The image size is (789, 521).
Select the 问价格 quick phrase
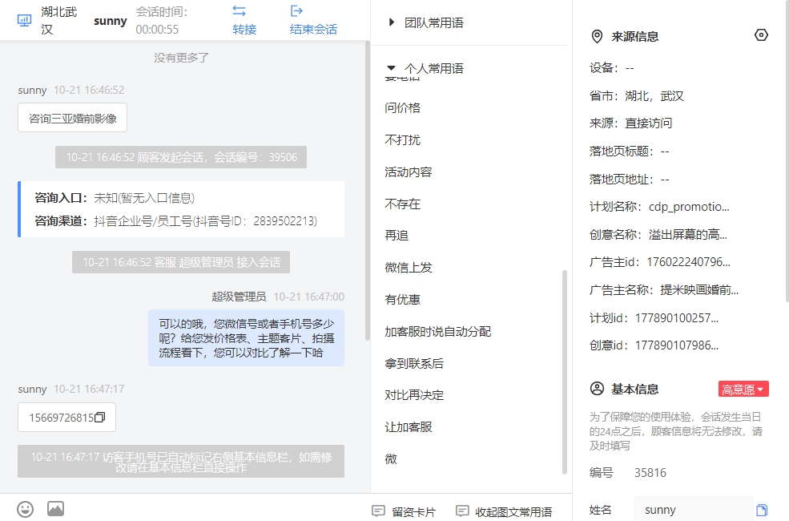[x=403, y=107]
